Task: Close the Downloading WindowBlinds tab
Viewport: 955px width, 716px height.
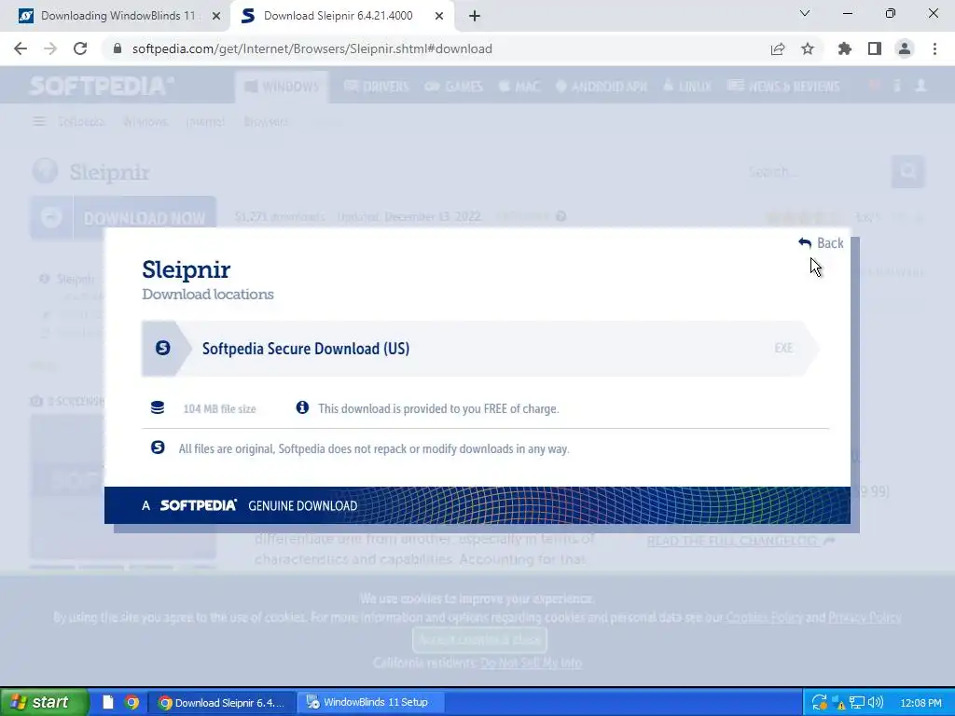Action: [x=216, y=17]
